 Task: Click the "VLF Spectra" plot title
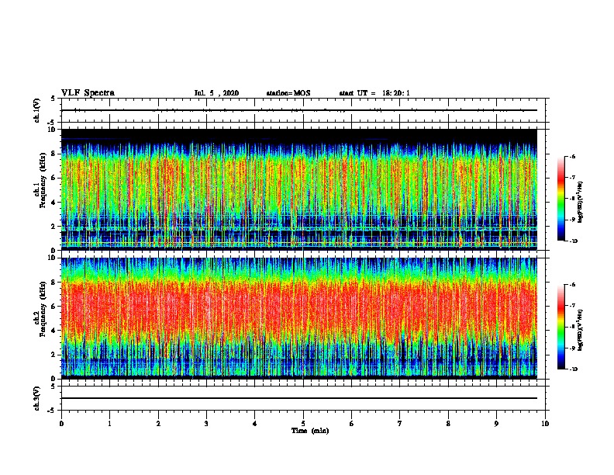point(88,93)
